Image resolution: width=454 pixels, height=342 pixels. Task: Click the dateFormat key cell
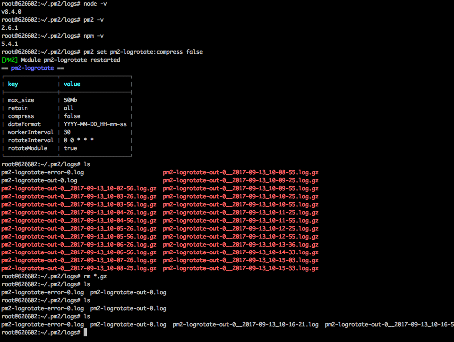[x=24, y=124]
